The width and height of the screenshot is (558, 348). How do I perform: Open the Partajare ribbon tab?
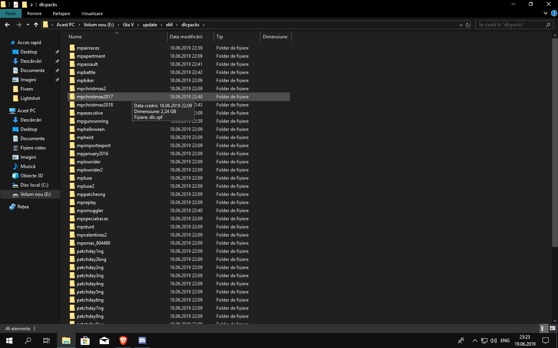tap(61, 14)
